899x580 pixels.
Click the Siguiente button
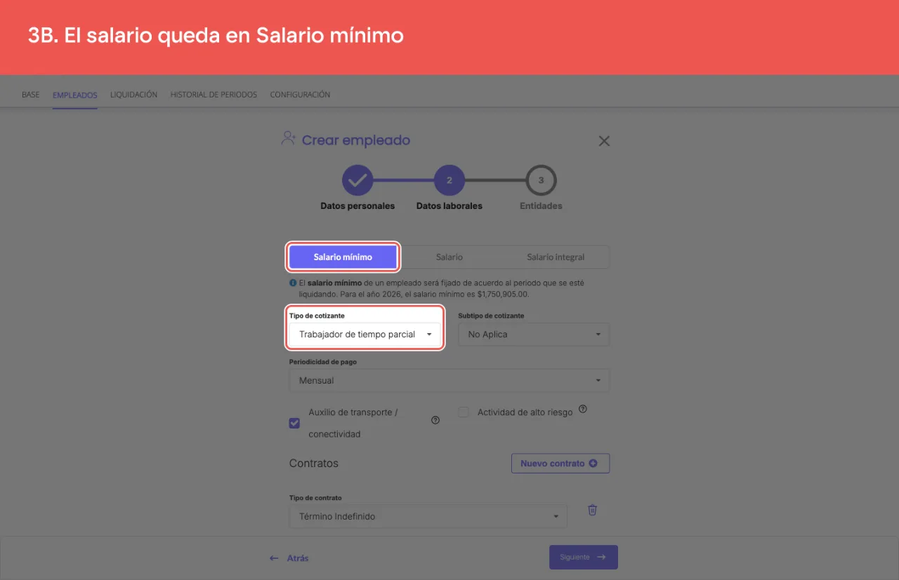click(x=584, y=558)
